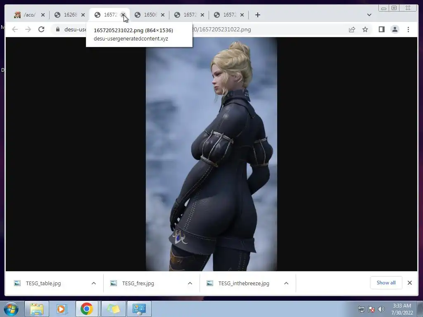Open the tab search dropdown
Image resolution: width=423 pixels, height=317 pixels.
click(x=369, y=15)
